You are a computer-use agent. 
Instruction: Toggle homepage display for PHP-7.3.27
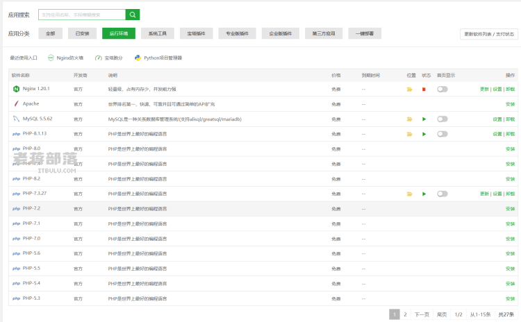[x=443, y=194]
